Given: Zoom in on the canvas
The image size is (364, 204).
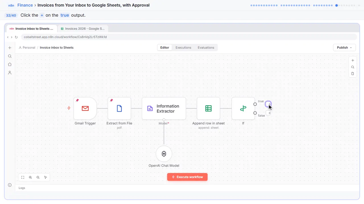Looking at the screenshot, I should pyautogui.click(x=30, y=177).
